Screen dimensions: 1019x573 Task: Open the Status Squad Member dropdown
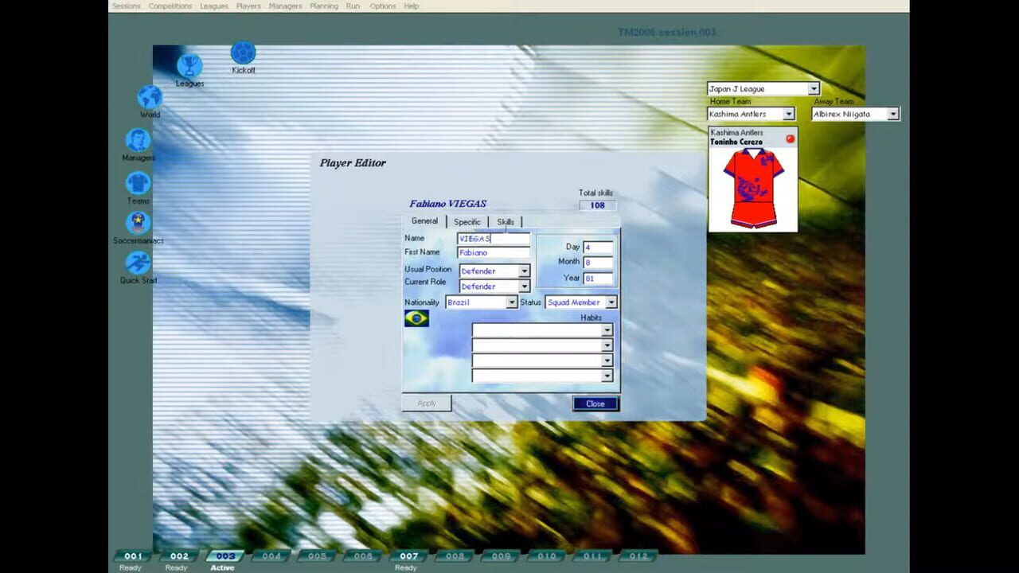[x=611, y=302]
